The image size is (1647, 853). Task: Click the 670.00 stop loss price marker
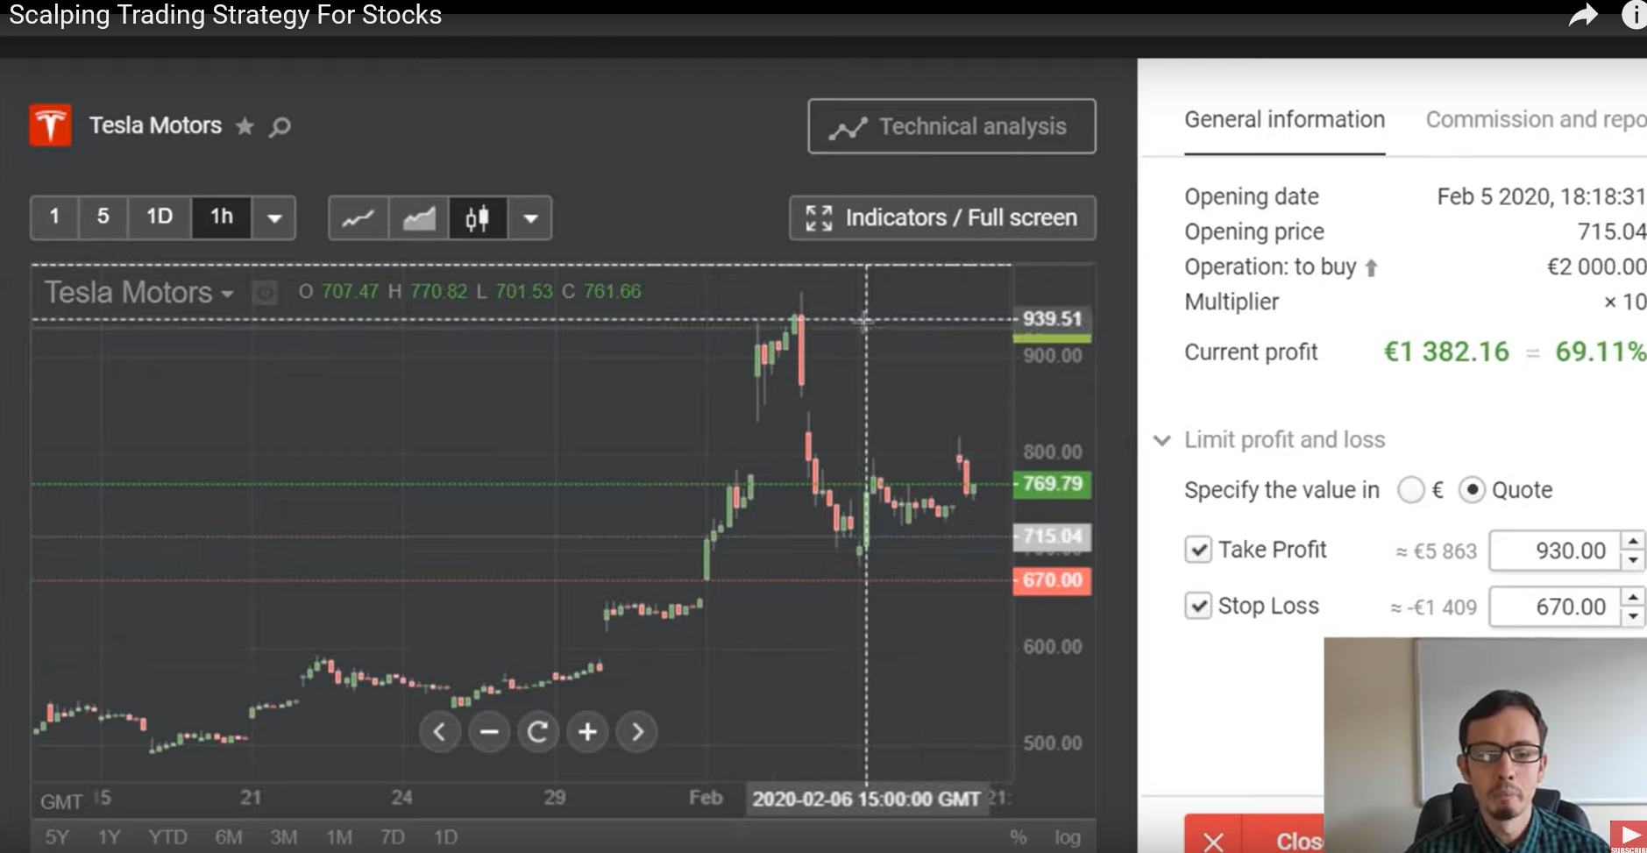pos(1052,580)
